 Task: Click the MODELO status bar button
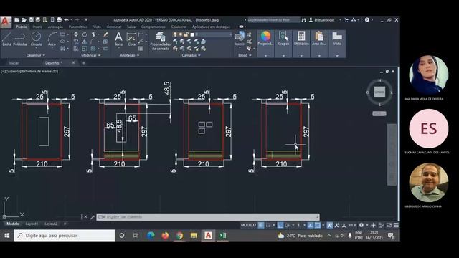pyautogui.click(x=248, y=225)
